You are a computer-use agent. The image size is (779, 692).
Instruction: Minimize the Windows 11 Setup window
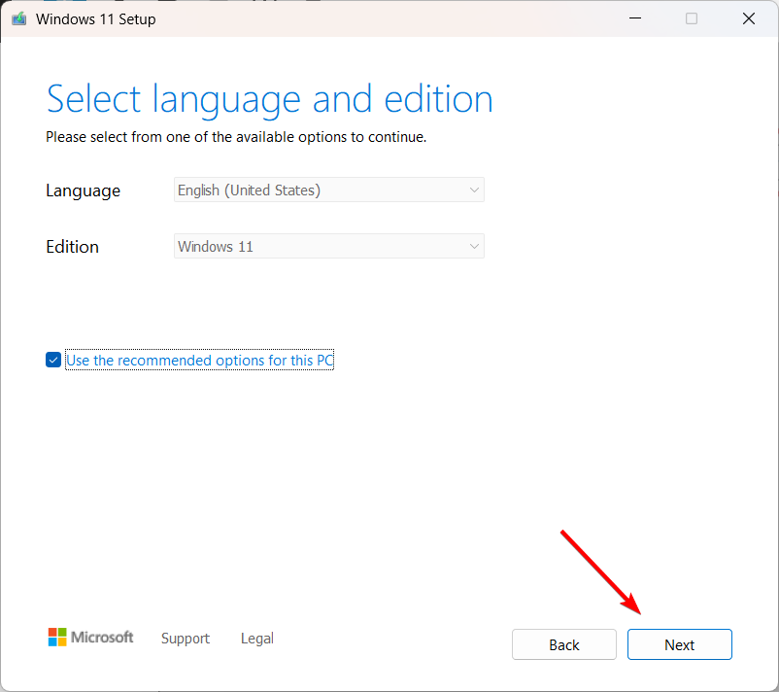pos(635,18)
